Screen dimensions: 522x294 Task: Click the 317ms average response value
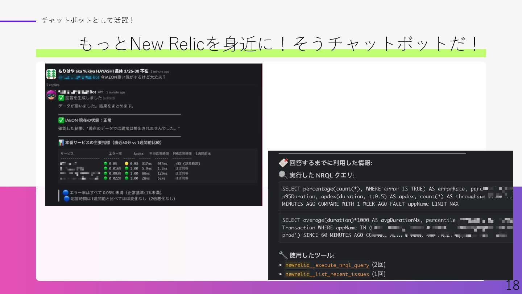[x=146, y=164]
